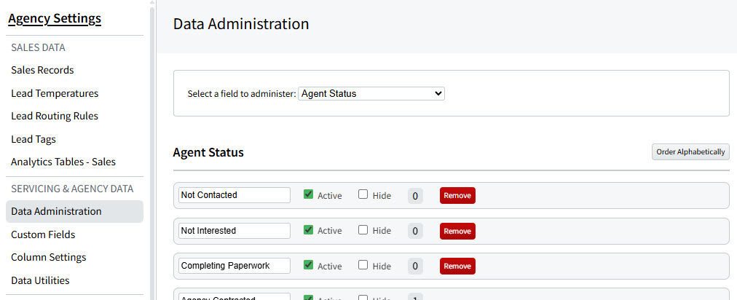Uncheck Active for Completing Paperwork

pyautogui.click(x=308, y=265)
